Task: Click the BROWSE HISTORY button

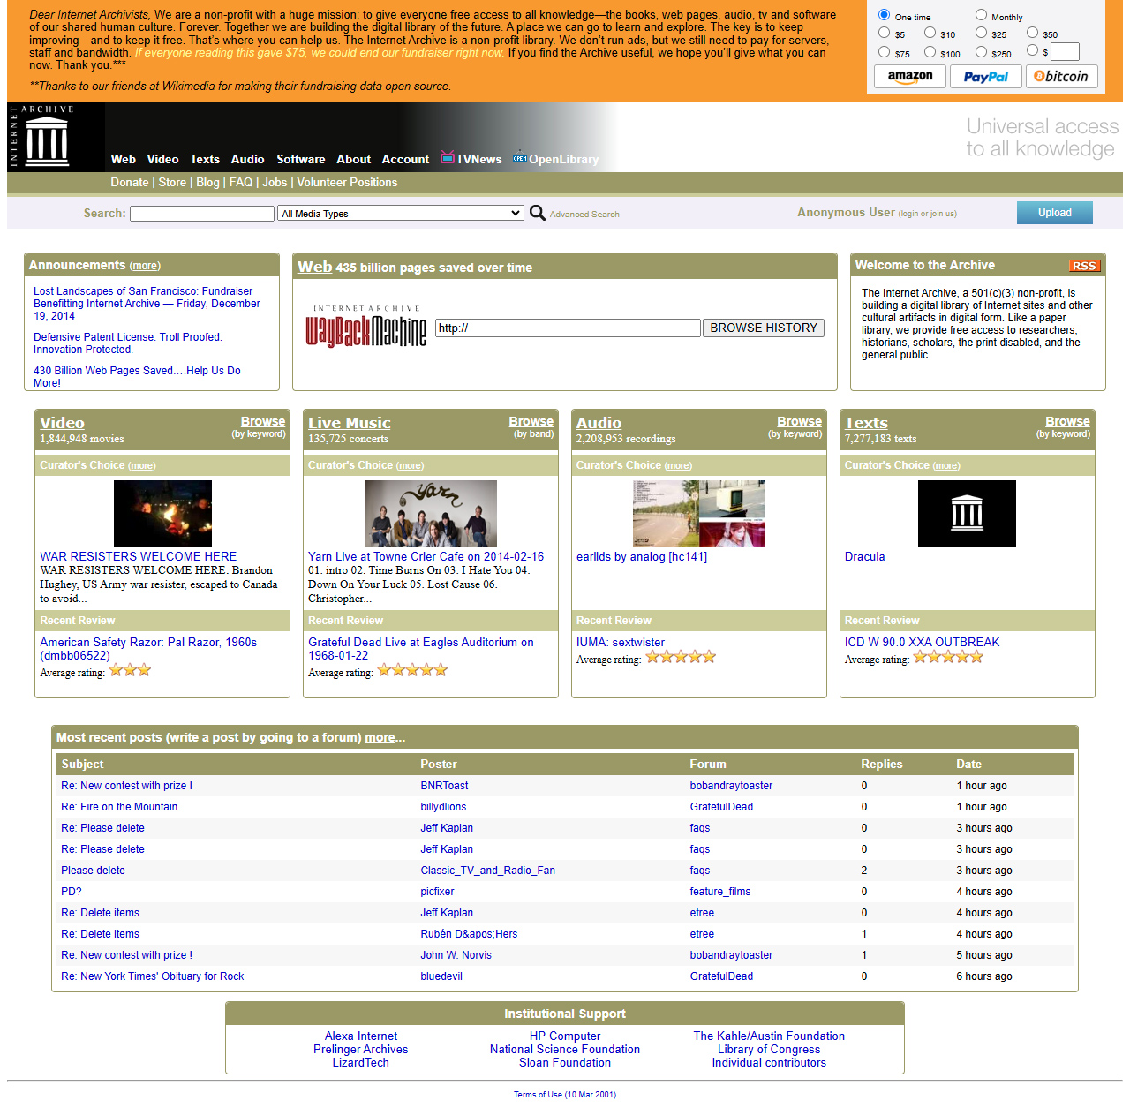Action: pyautogui.click(x=764, y=328)
